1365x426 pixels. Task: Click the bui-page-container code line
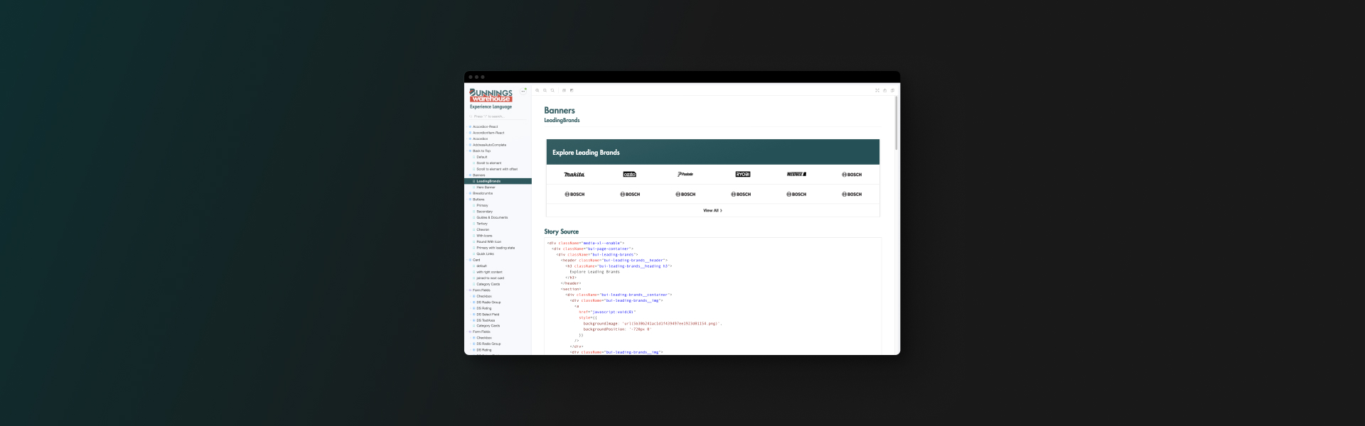(592, 248)
